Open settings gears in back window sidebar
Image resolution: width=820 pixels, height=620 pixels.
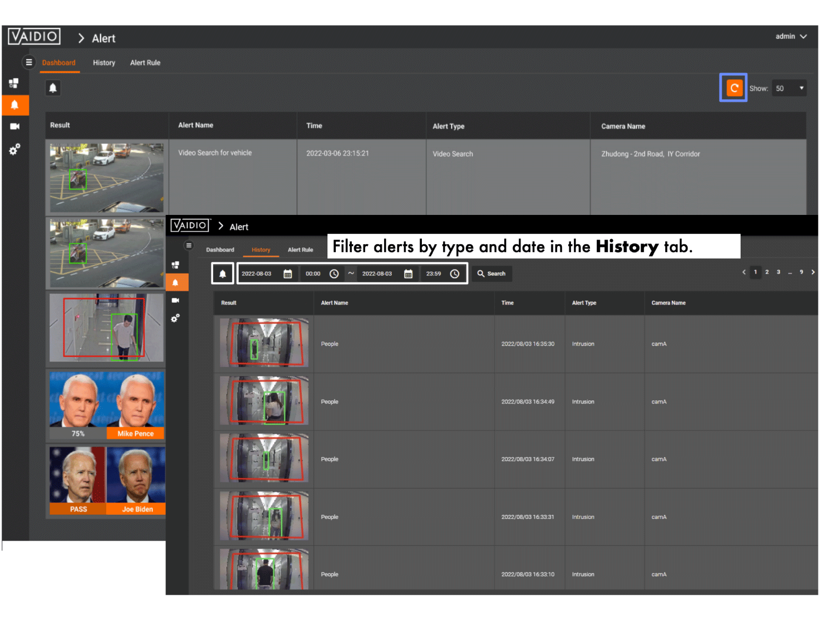(x=14, y=149)
